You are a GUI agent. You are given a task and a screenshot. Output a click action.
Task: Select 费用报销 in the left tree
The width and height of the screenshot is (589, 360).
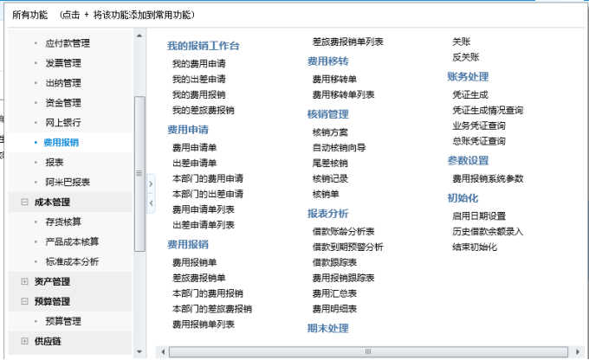pyautogui.click(x=61, y=142)
